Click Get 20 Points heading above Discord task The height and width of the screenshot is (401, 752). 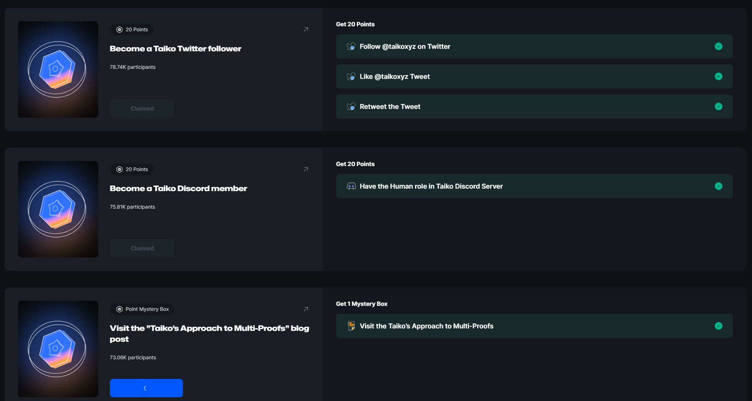355,164
